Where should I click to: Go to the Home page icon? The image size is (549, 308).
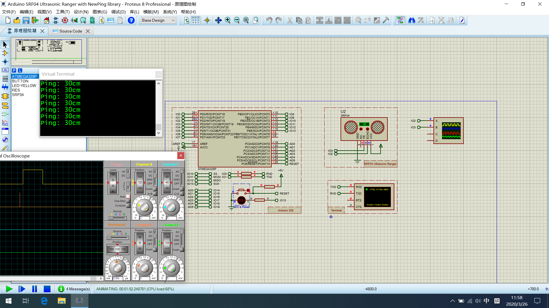pos(46,20)
